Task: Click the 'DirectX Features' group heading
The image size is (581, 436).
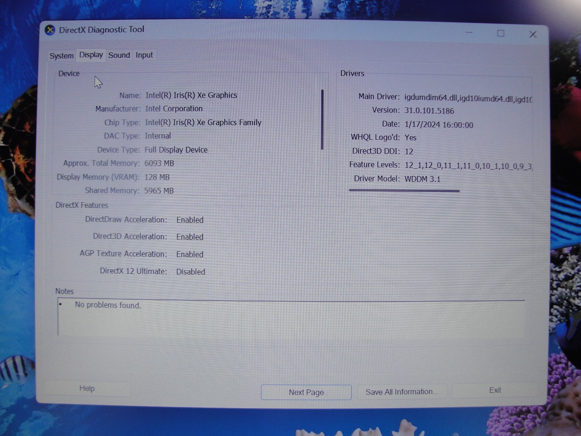Action: click(x=82, y=205)
